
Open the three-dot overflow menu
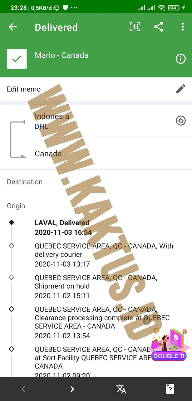click(x=183, y=27)
